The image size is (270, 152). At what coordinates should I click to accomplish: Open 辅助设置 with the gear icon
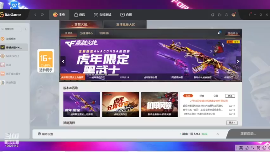pyautogui.click(x=46, y=134)
